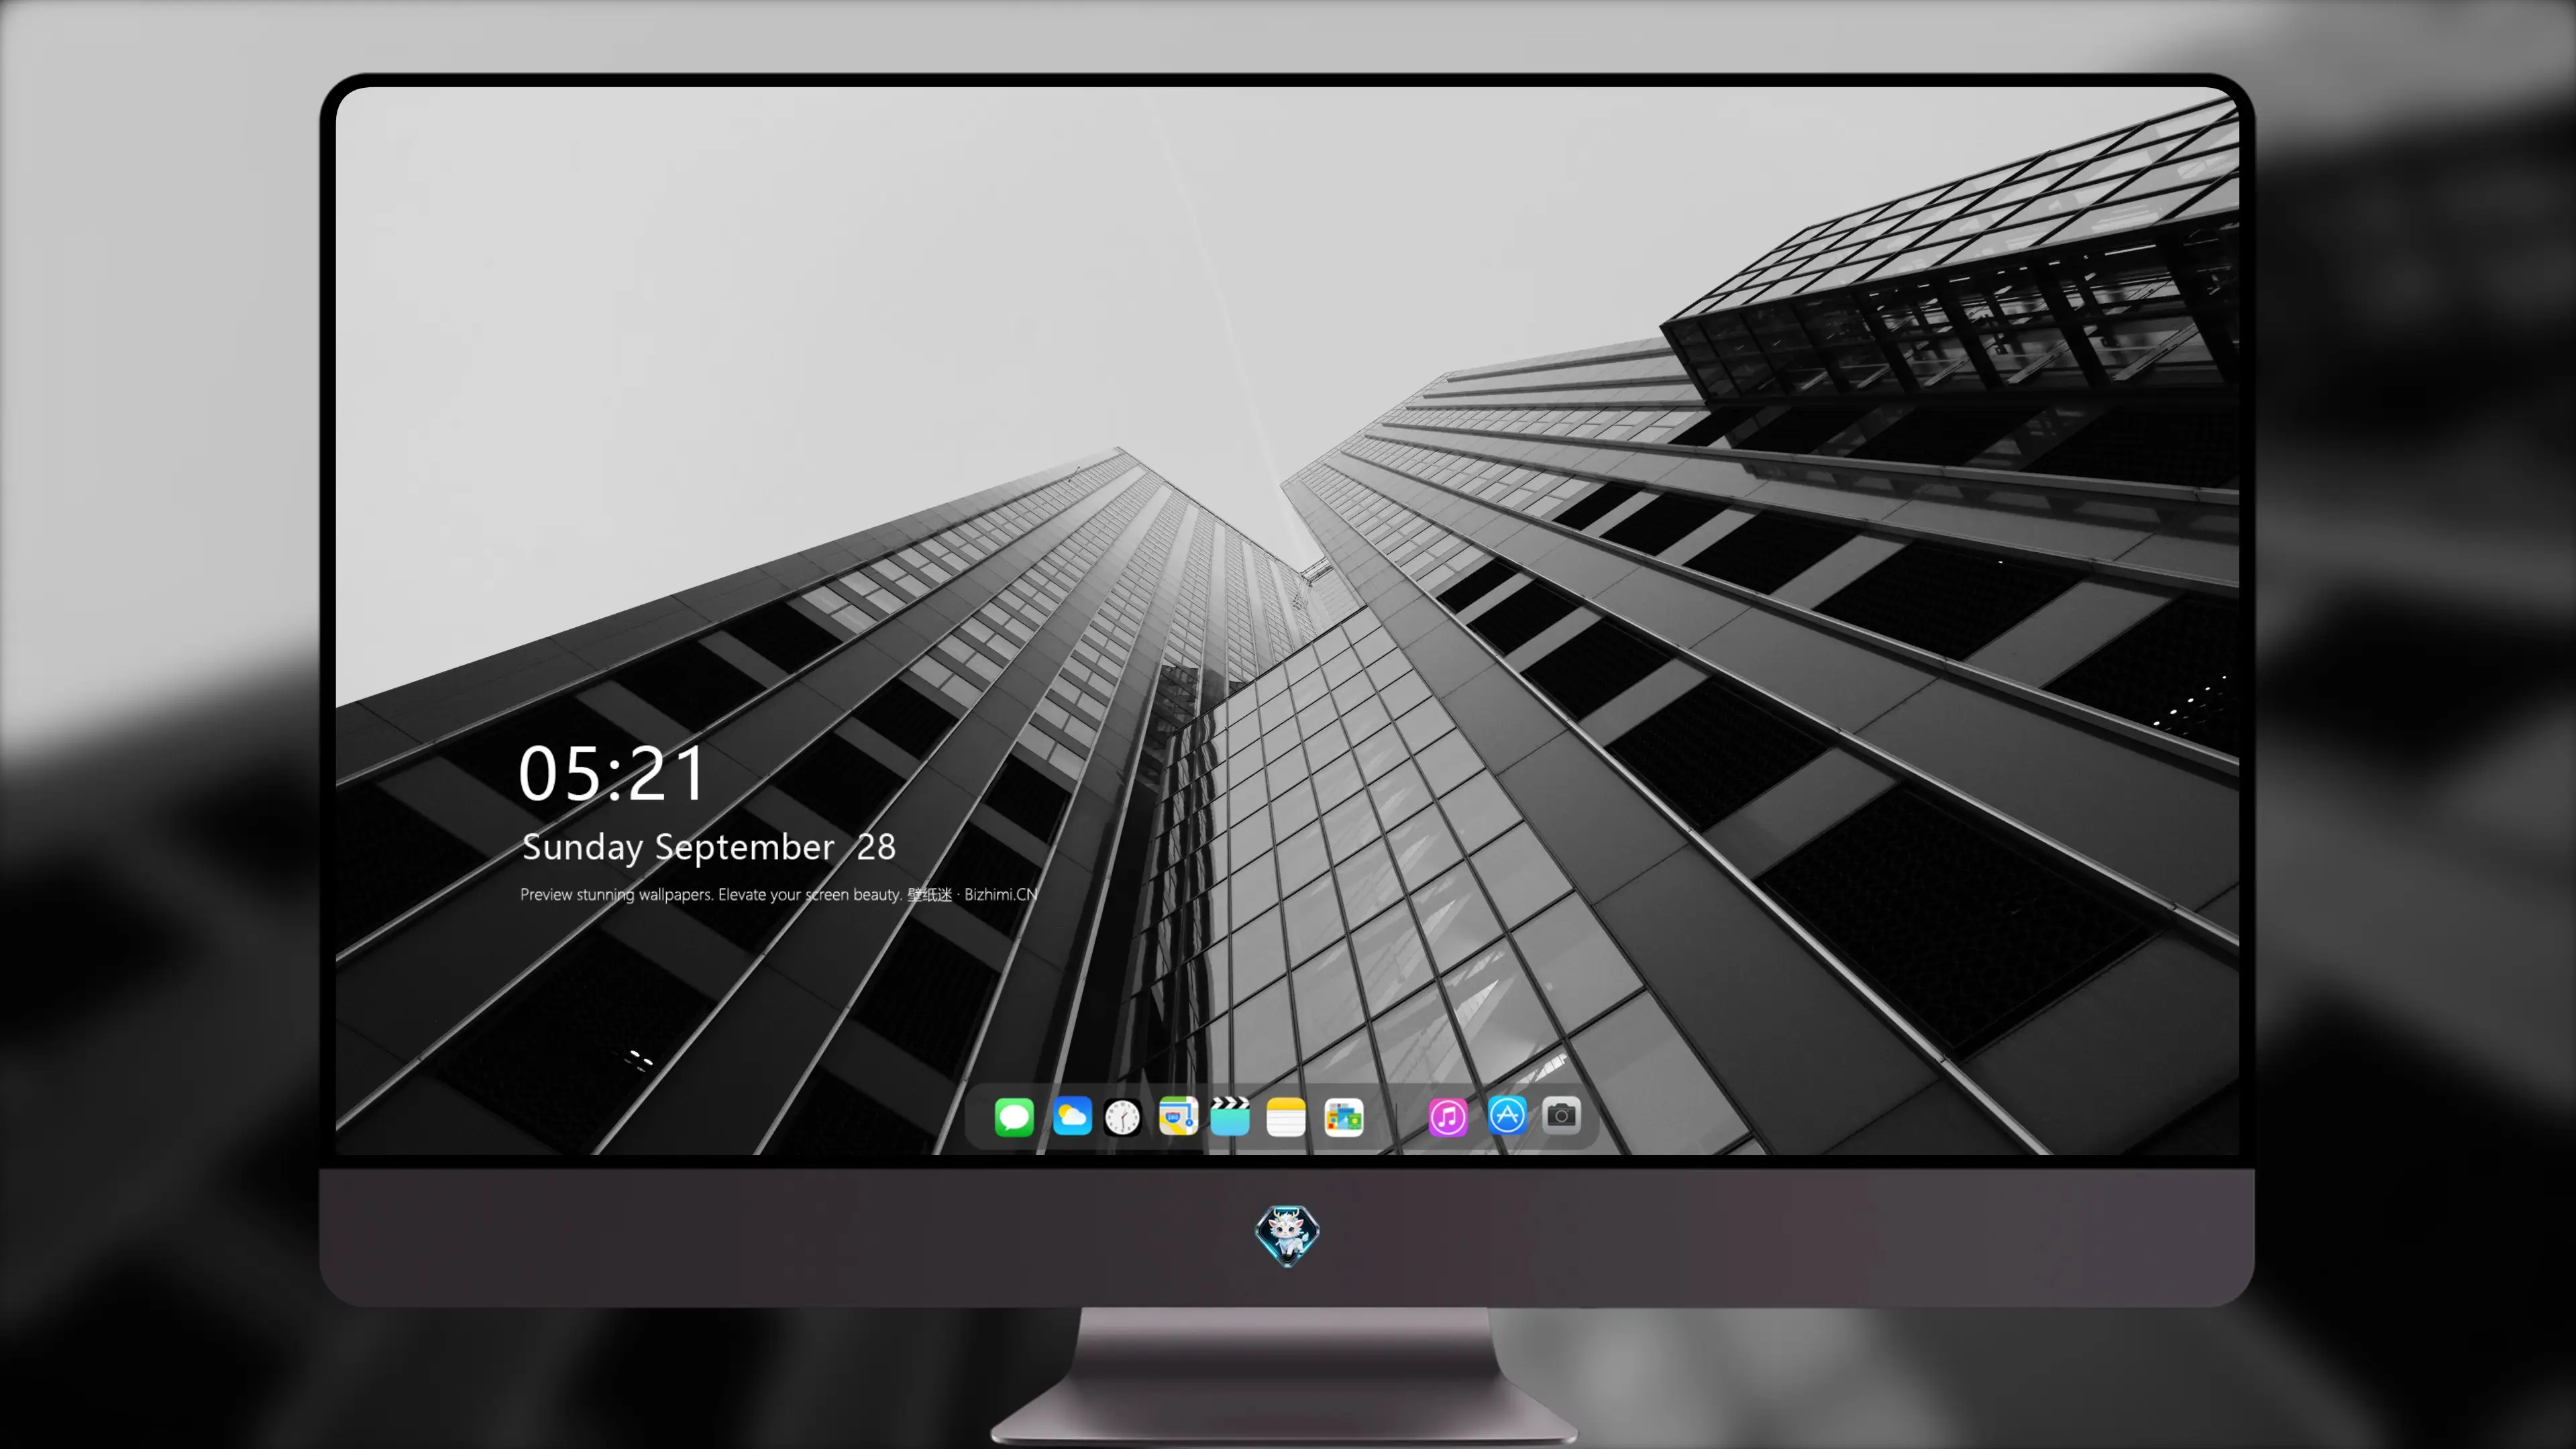
Task: Open the Newsstand app icon
Action: [x=1343, y=1116]
